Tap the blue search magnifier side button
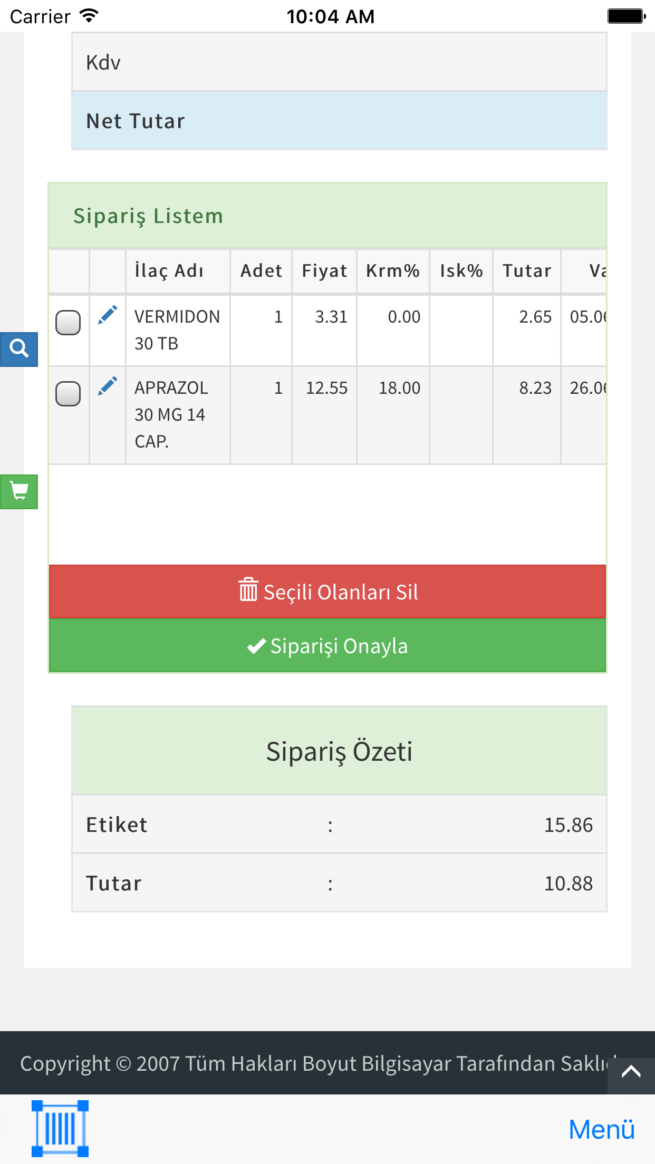Screen dimensions: 655x1164 (19, 349)
